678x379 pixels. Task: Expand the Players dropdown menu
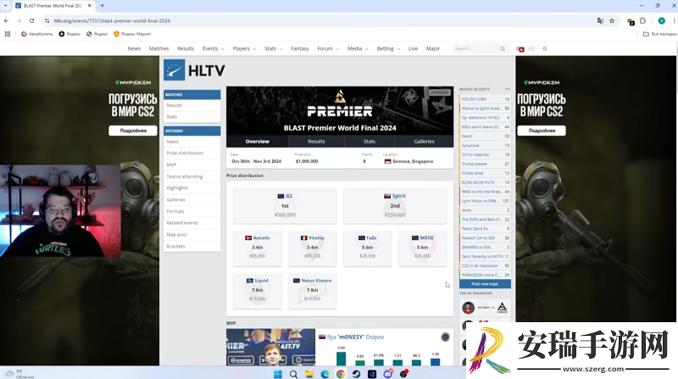244,49
